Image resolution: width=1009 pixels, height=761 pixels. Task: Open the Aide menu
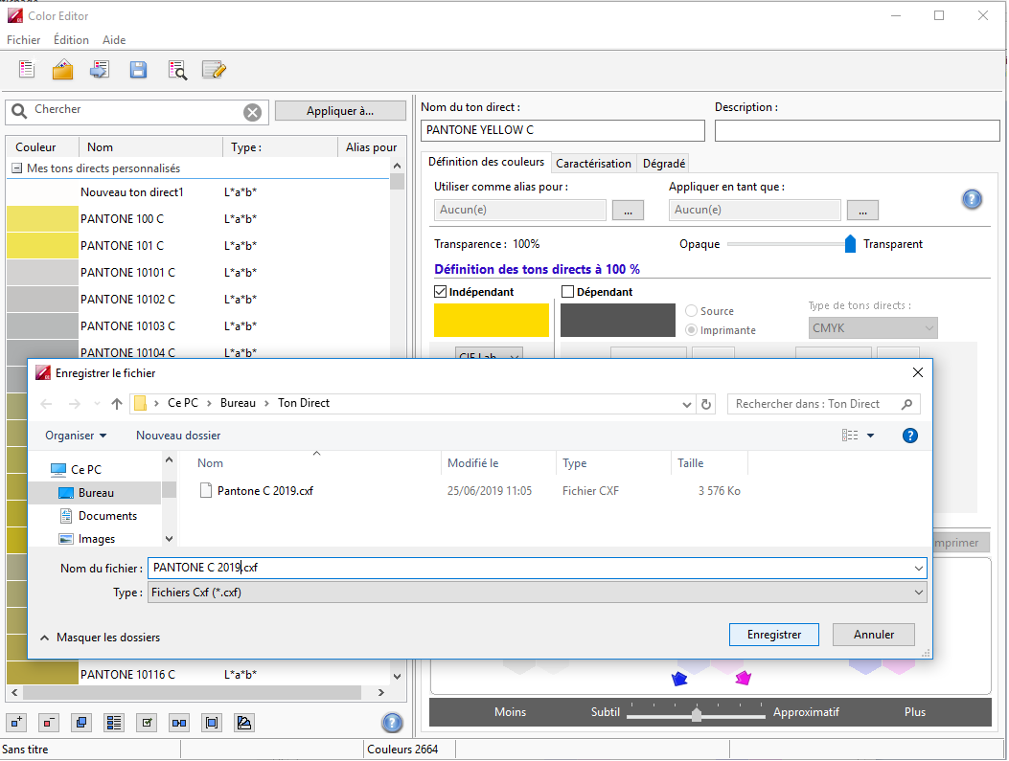click(114, 40)
